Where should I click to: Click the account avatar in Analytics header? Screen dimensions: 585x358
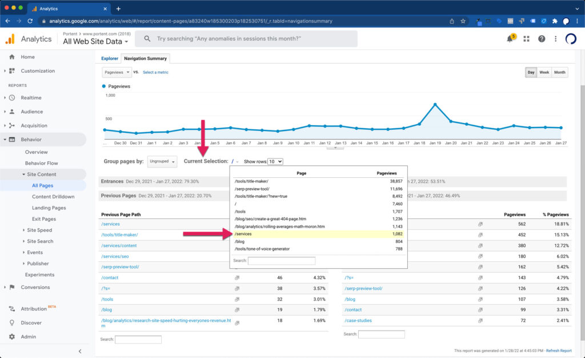coord(571,39)
